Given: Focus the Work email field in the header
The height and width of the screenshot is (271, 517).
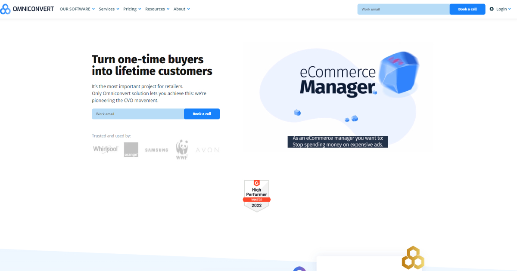Looking at the screenshot, I should (x=404, y=9).
